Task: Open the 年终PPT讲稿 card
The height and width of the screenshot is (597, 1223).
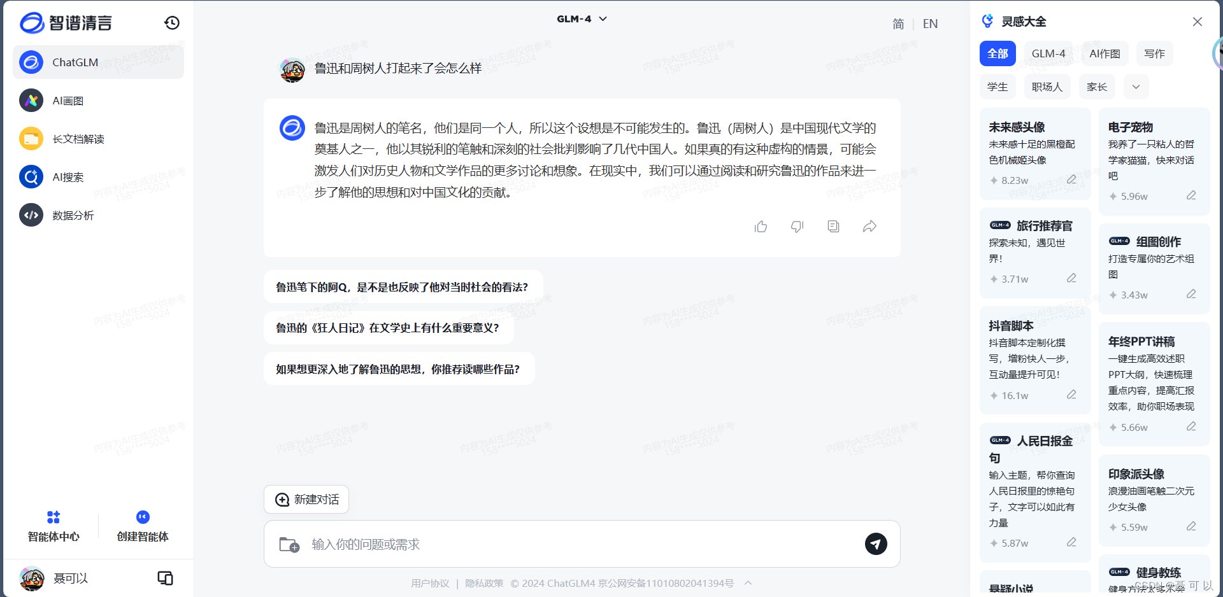Action: (x=1154, y=384)
